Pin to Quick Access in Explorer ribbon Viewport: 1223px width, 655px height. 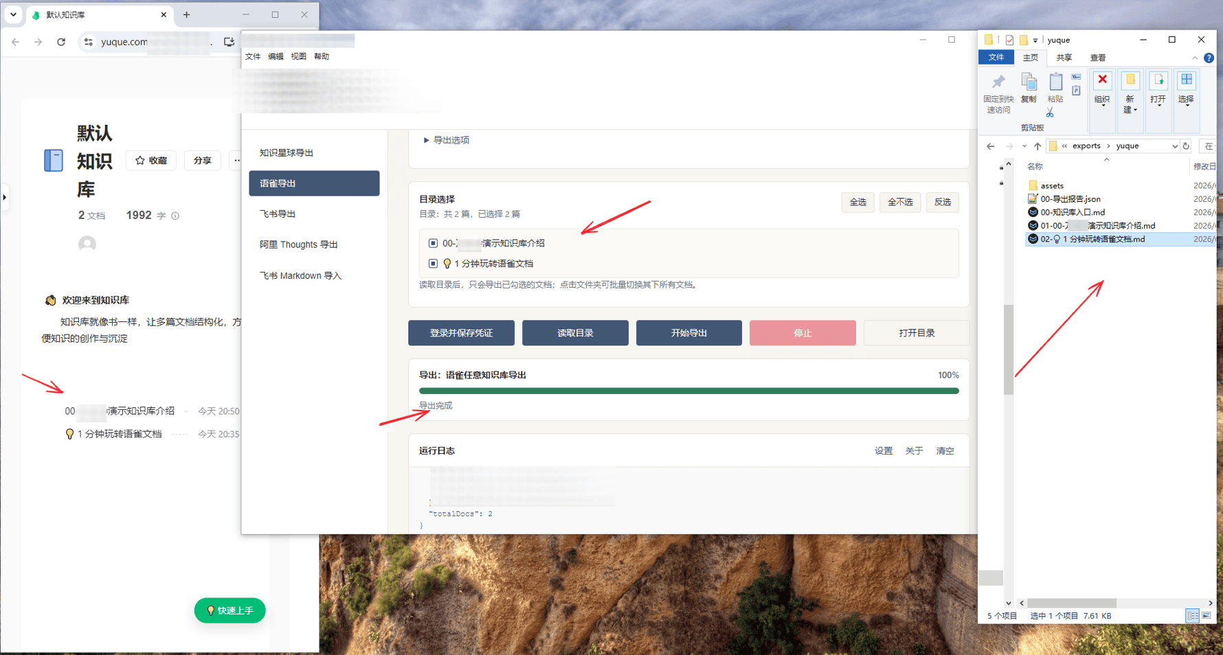(x=998, y=93)
